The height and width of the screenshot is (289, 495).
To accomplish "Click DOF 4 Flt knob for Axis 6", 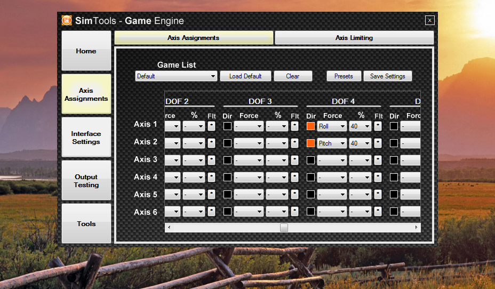I will [378, 211].
